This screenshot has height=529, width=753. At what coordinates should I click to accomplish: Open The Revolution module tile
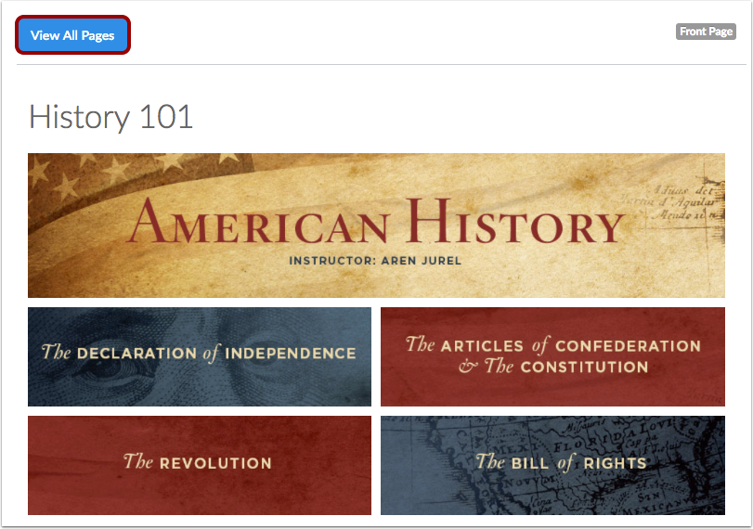(x=200, y=465)
